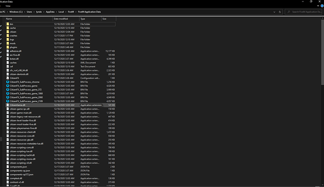Click Windows (C:) in the address path
The height and width of the screenshot is (187, 324).
(x=16, y=12)
